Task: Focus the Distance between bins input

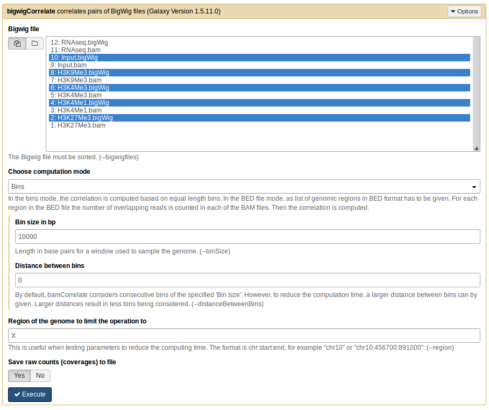Action: click(247, 280)
